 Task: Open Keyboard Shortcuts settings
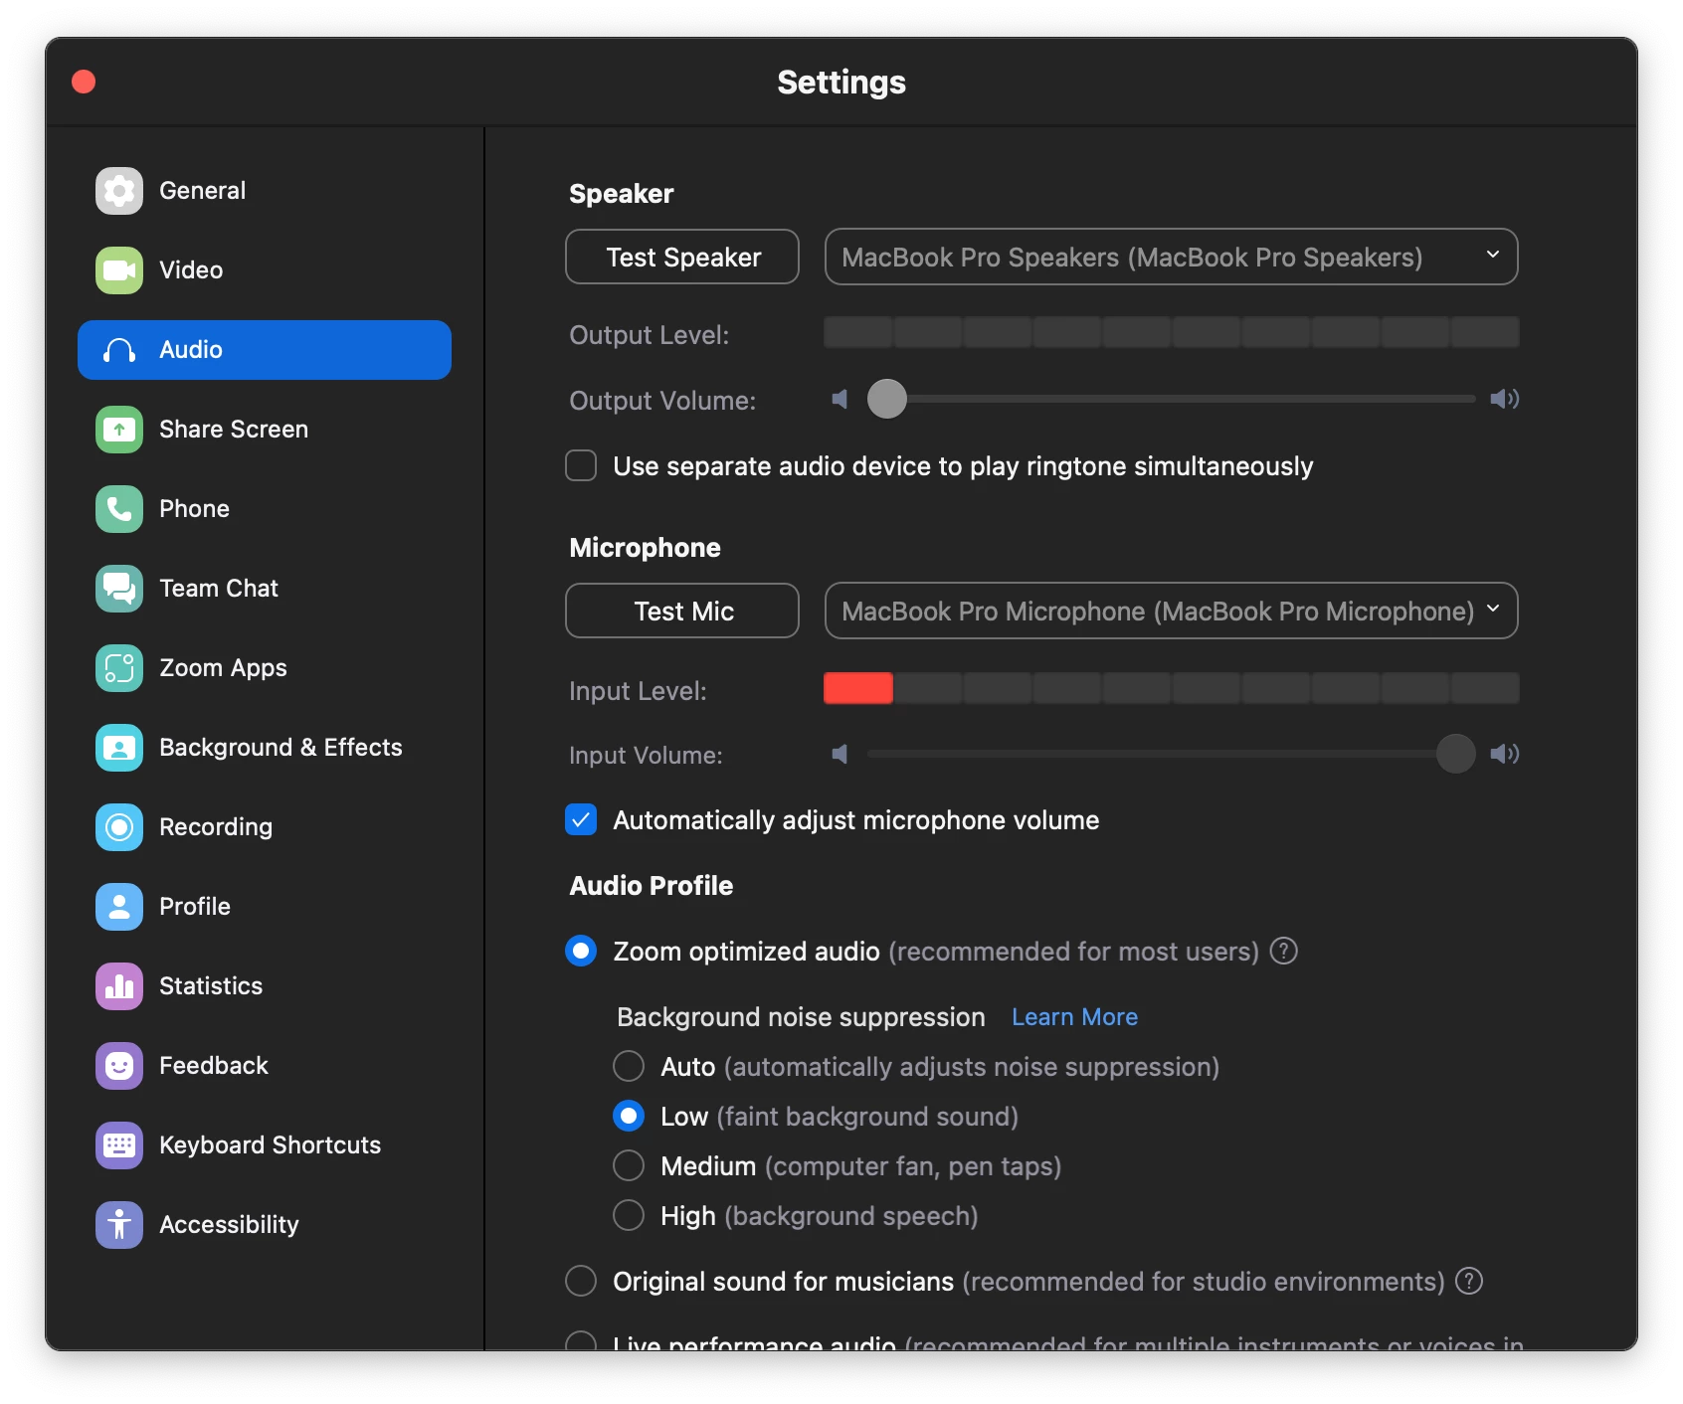tap(265, 1145)
